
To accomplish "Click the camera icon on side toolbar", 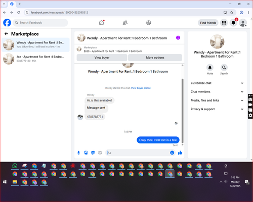I will click(250, 99).
